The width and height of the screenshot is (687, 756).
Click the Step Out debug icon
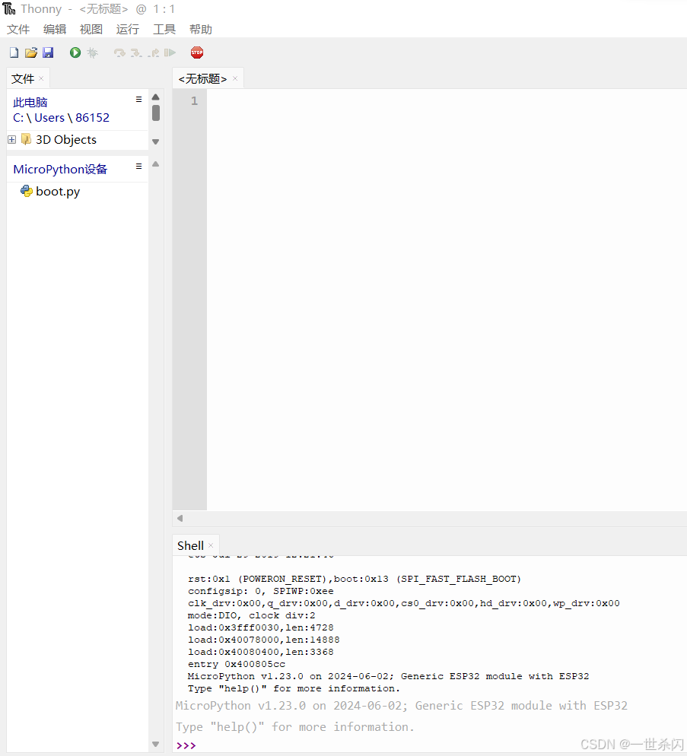(x=154, y=52)
